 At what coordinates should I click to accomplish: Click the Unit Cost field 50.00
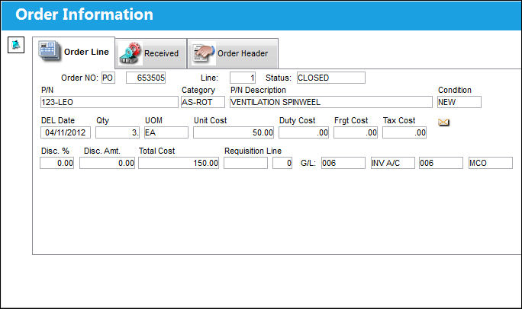pos(234,132)
